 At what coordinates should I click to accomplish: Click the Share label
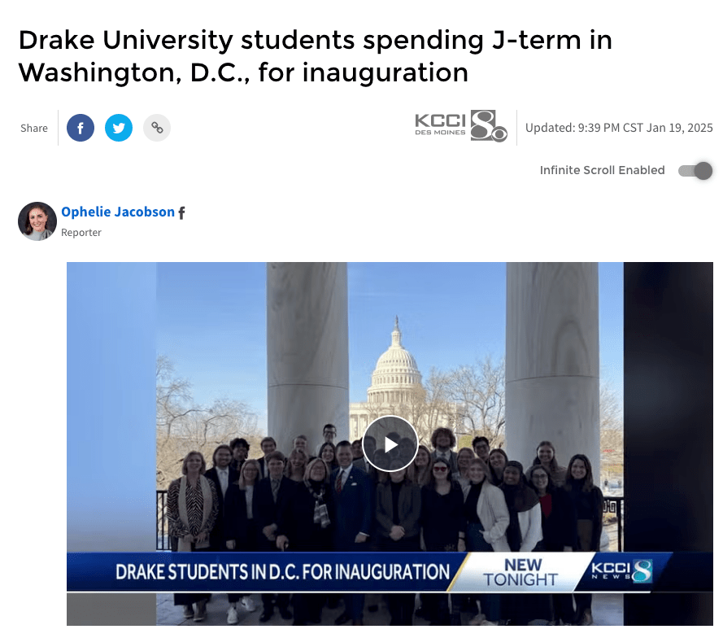(x=34, y=129)
